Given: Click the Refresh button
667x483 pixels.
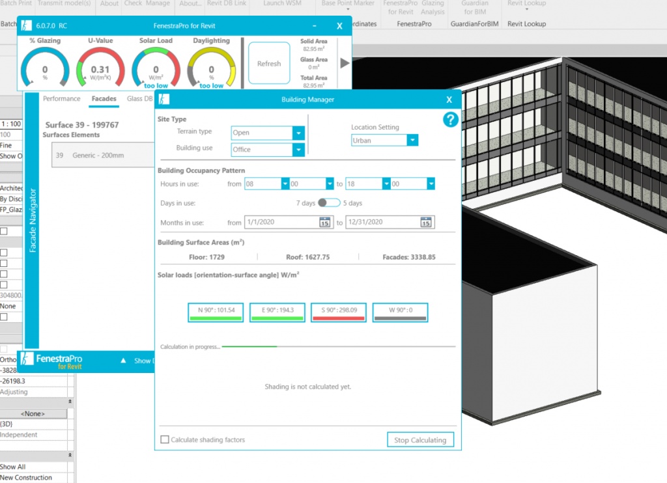Looking at the screenshot, I should [x=269, y=63].
